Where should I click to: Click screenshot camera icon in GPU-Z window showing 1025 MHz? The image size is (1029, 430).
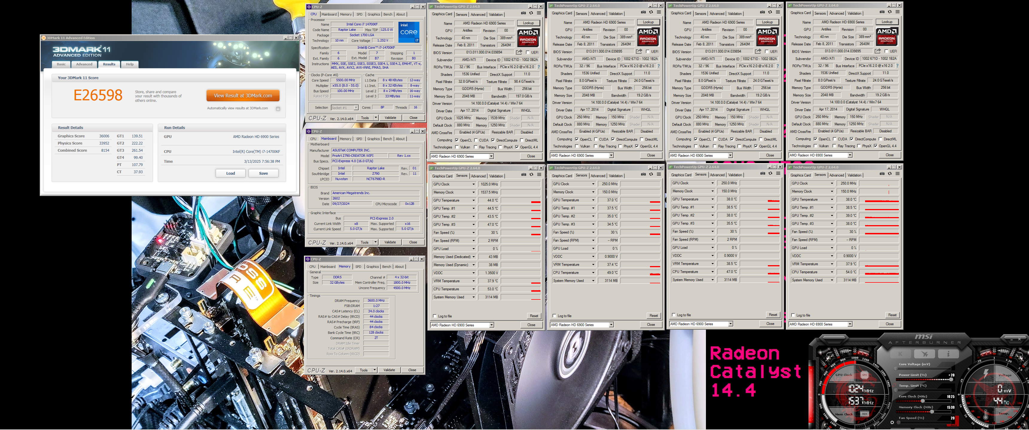click(524, 13)
